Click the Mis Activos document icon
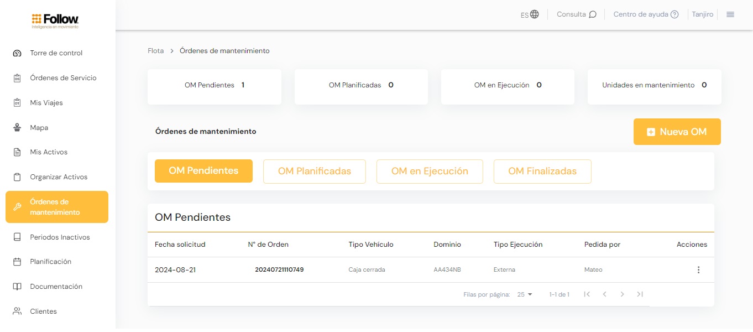The height and width of the screenshot is (332, 753). (x=17, y=152)
